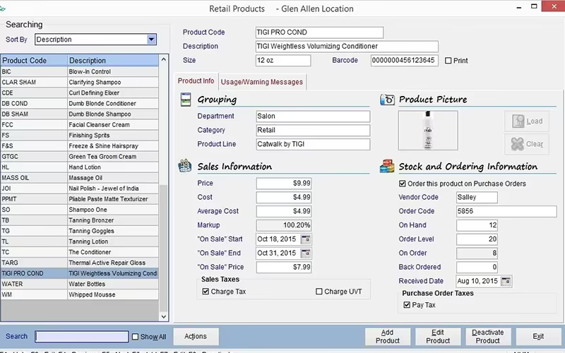Viewport: 565px width, 353px height.
Task: Click the Price field showing $9.99
Action: (284, 184)
